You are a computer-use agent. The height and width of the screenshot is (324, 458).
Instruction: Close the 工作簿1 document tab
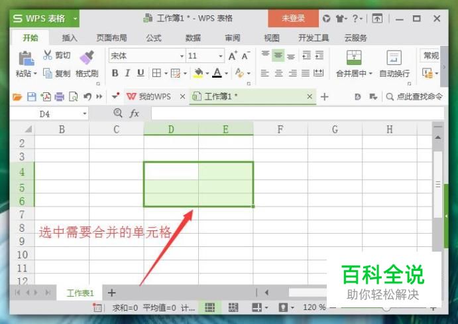(310, 96)
